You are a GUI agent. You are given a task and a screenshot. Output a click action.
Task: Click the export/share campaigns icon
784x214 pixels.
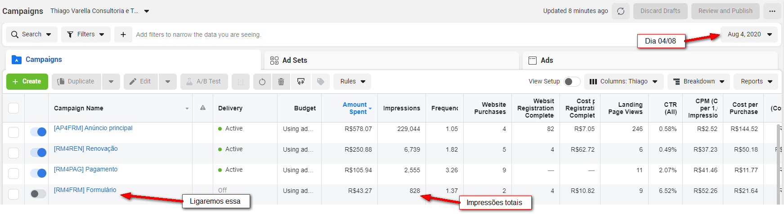[x=301, y=82]
